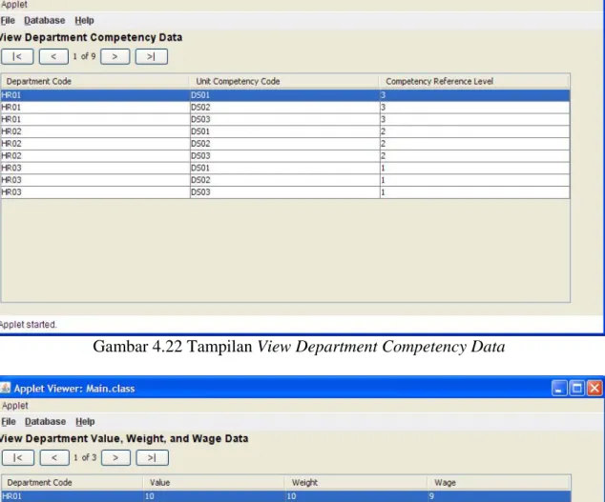Select the row HR02 with DS02
The width and height of the screenshot is (605, 502).
coord(285,144)
